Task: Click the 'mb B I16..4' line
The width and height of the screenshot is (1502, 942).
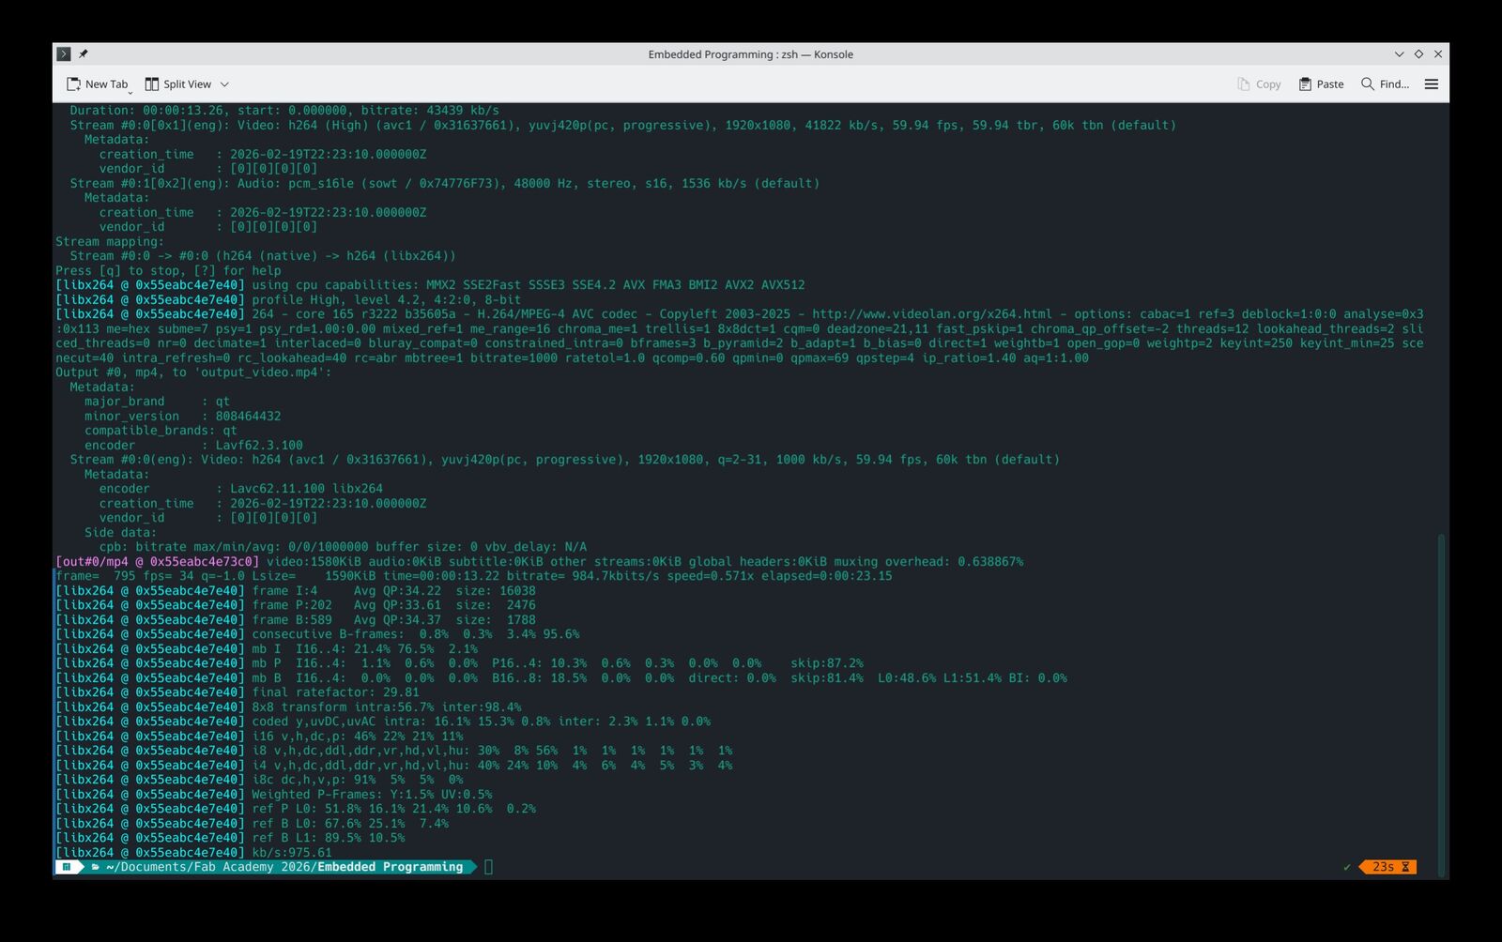Action: pyautogui.click(x=561, y=678)
